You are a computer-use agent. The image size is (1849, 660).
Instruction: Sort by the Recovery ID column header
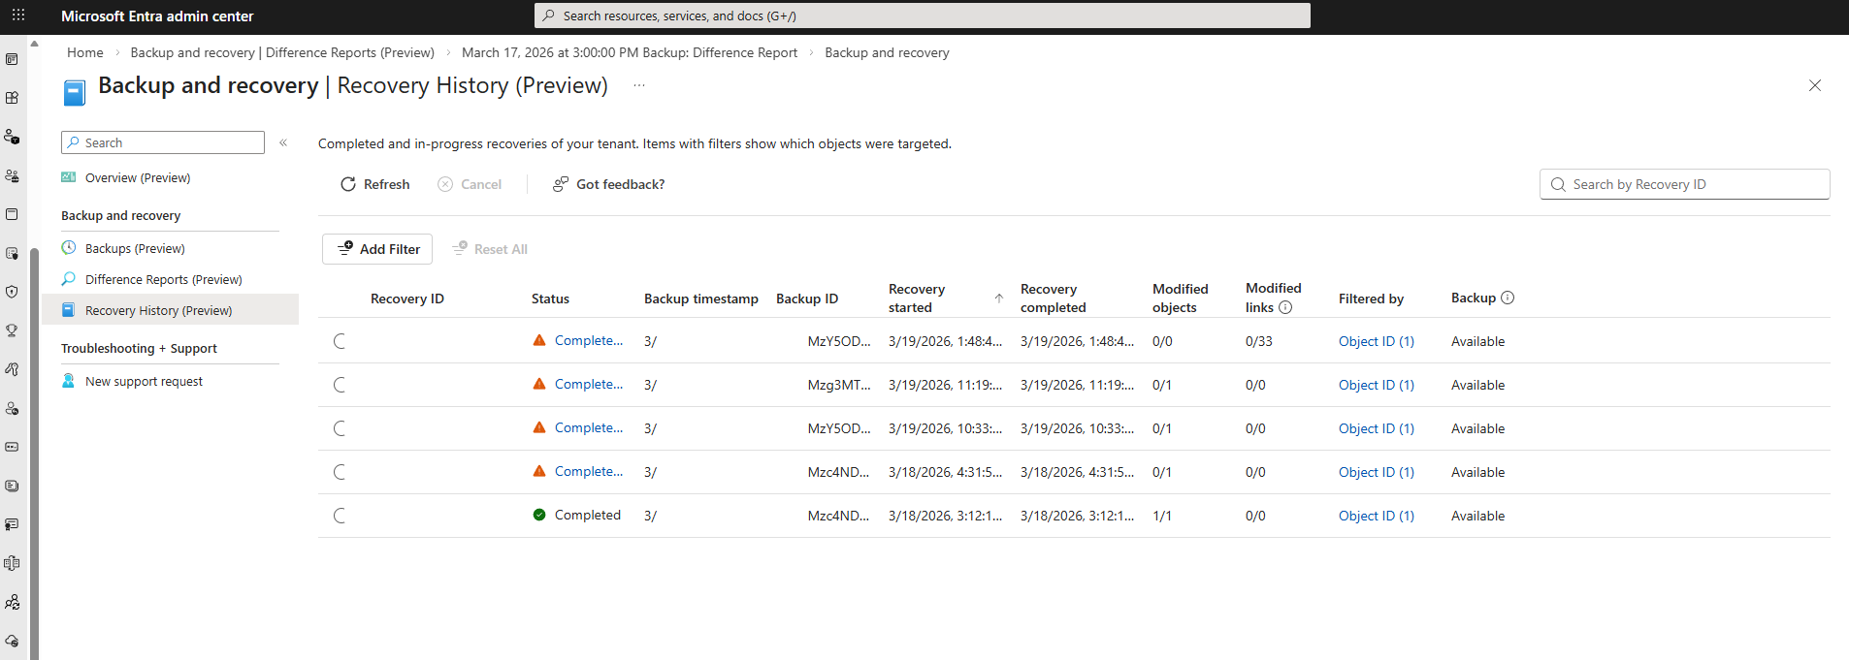(407, 299)
